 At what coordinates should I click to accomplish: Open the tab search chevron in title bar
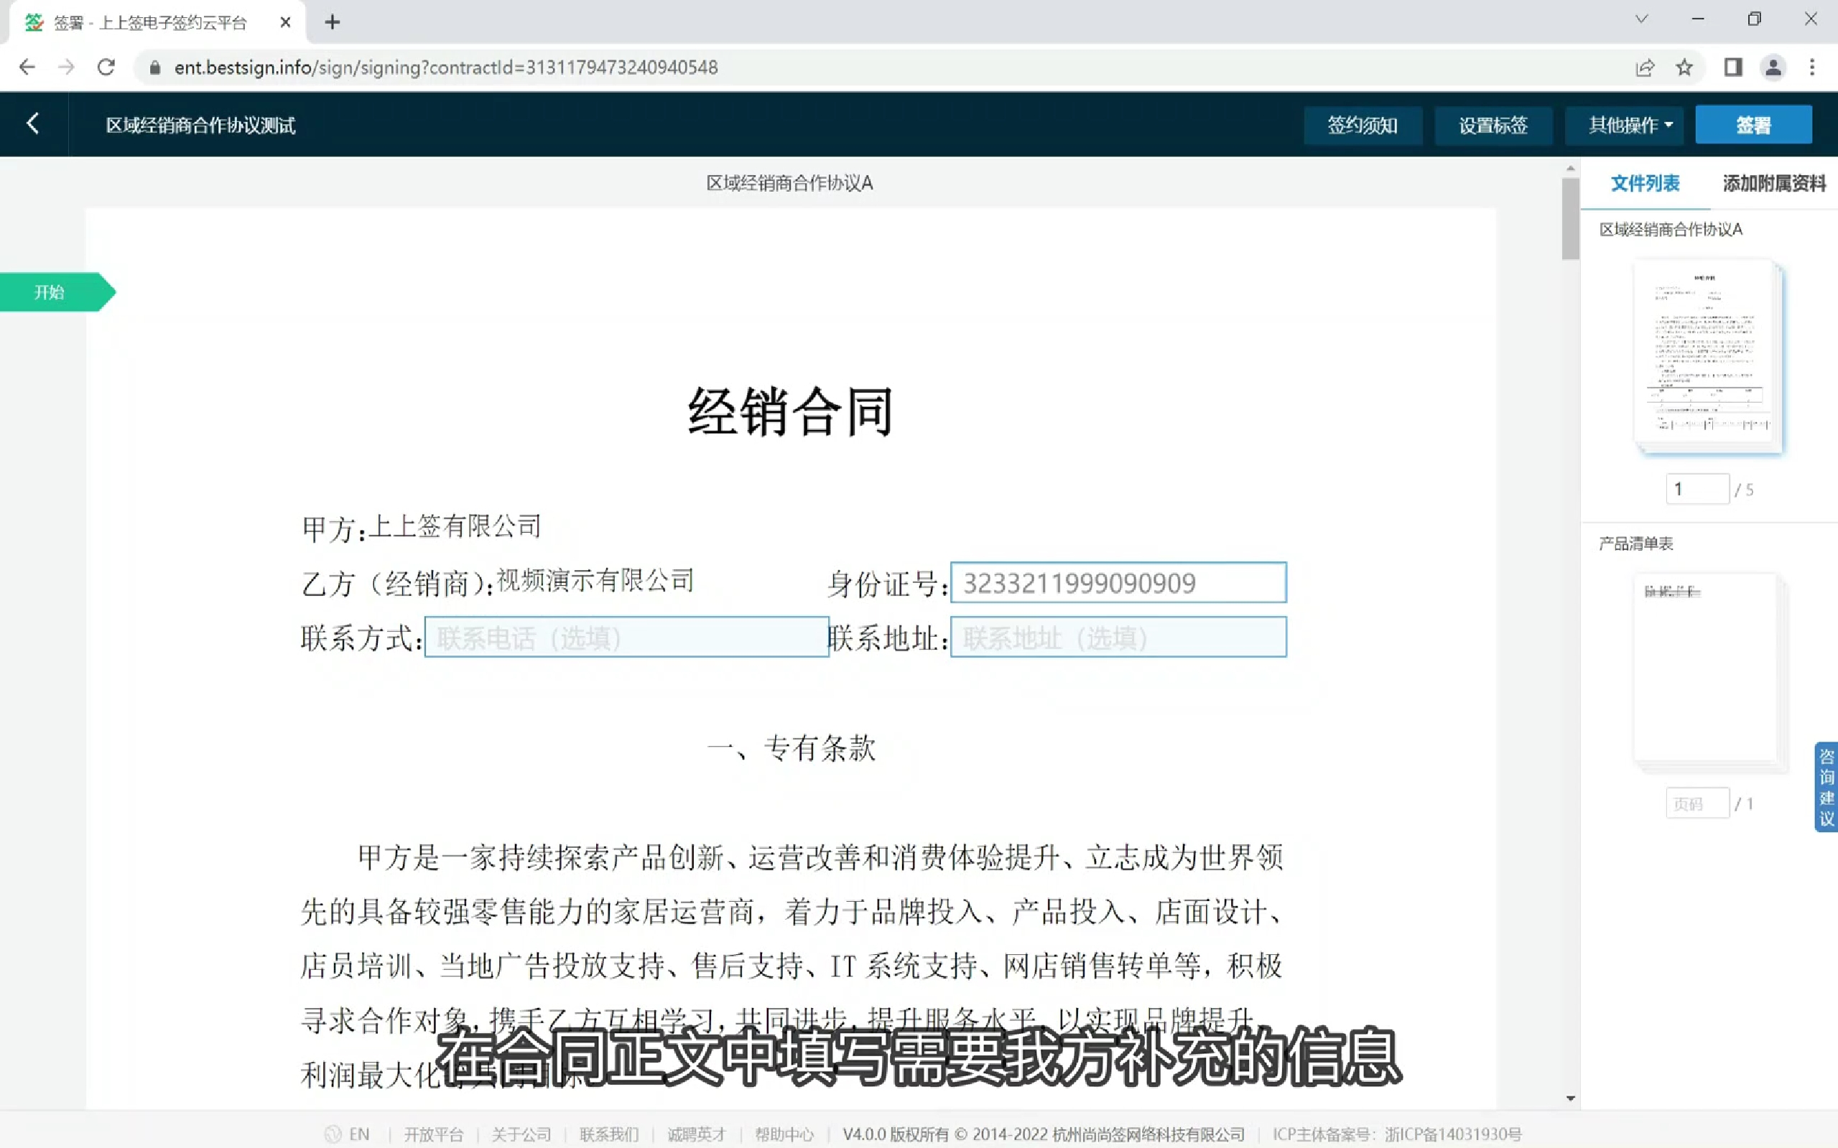tap(1641, 19)
